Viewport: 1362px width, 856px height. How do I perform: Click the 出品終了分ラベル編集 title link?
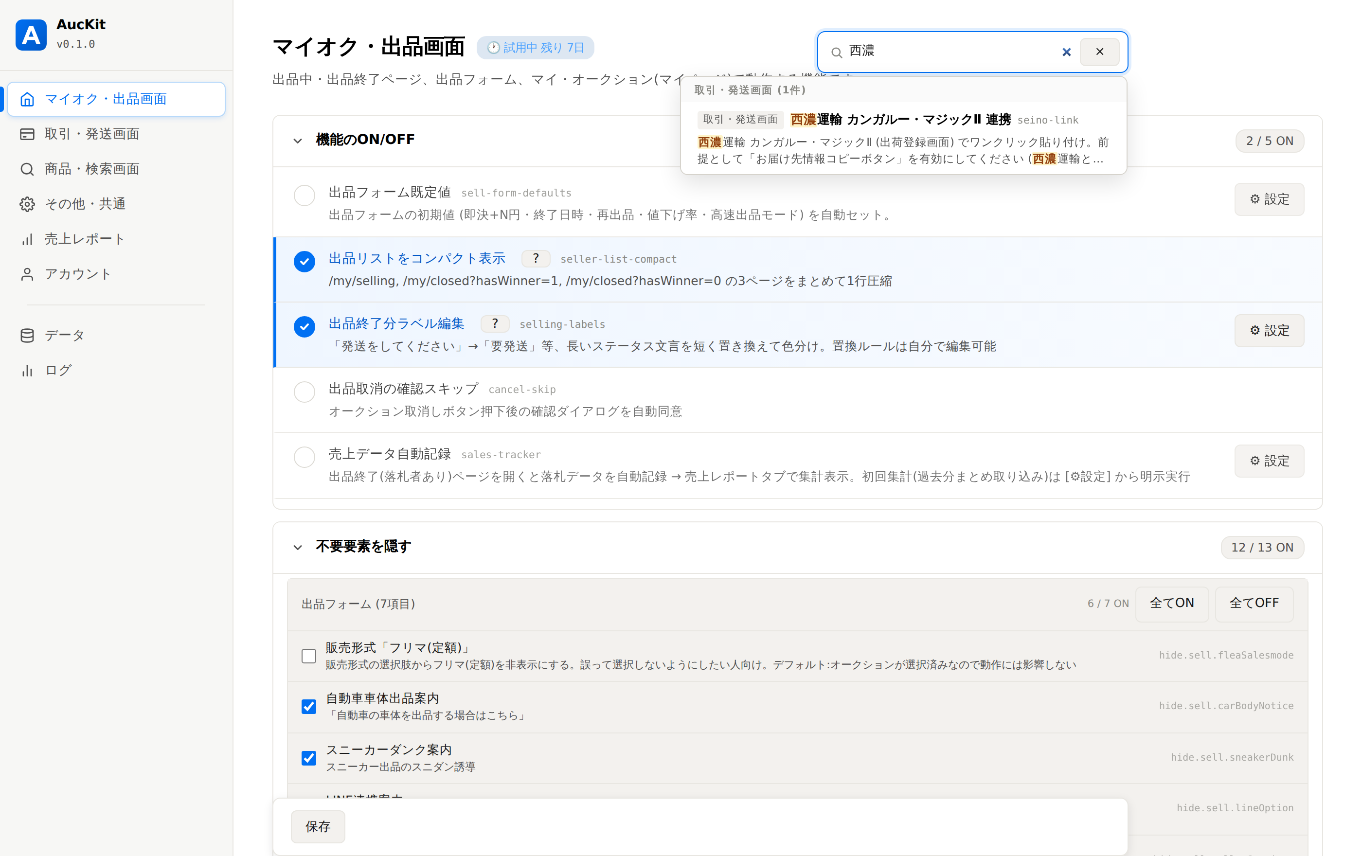396,323
